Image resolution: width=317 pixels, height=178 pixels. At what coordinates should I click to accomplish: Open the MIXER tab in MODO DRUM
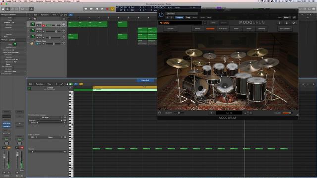pyautogui.click(x=249, y=29)
